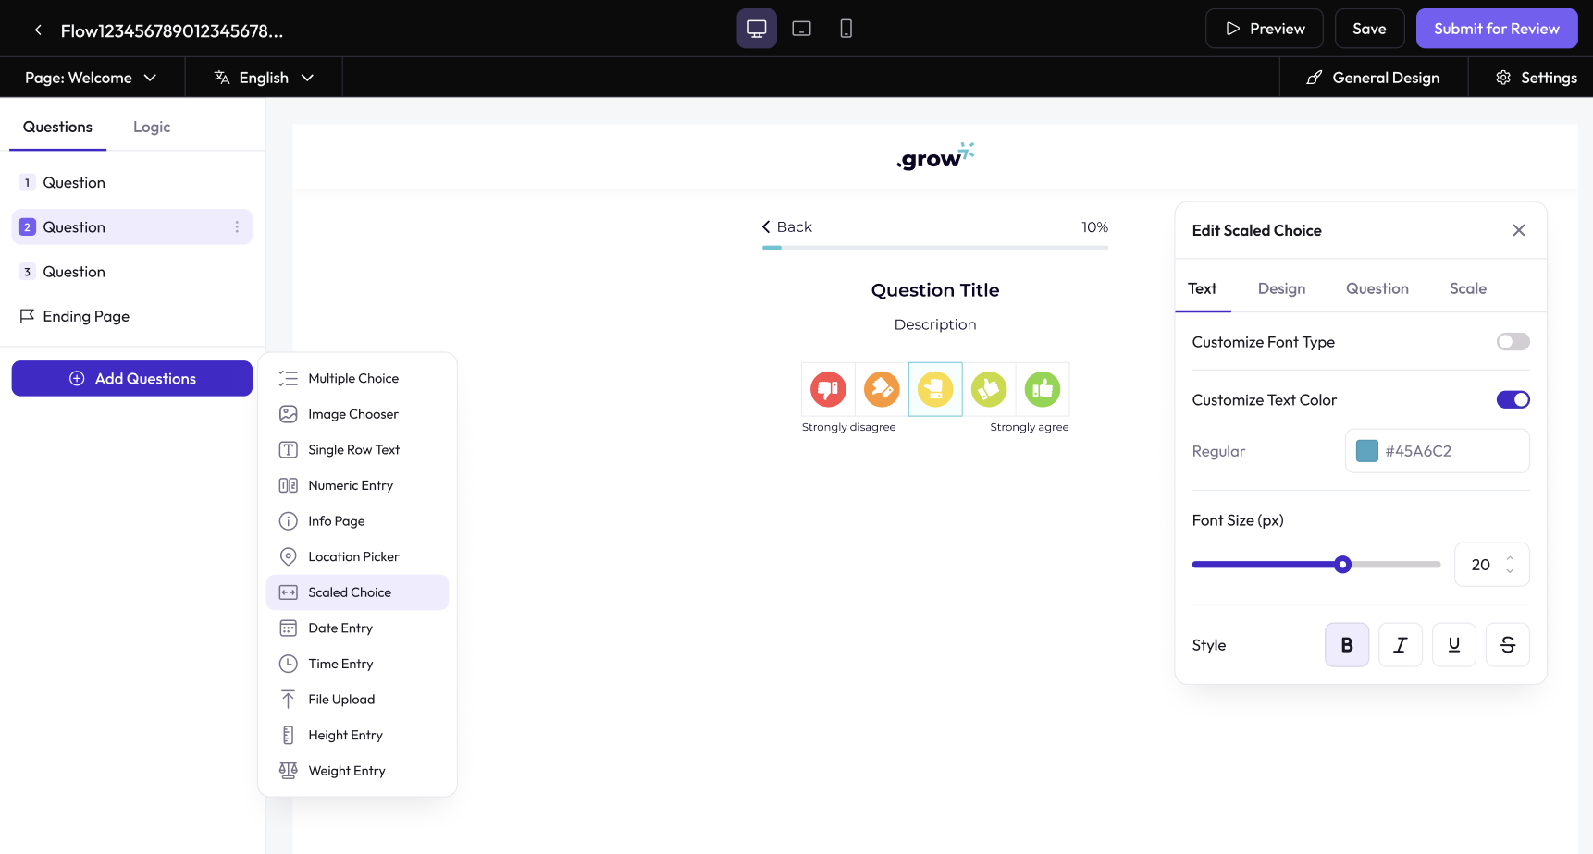1593x854 pixels.
Task: Switch to the Design tab
Action: pos(1281,288)
